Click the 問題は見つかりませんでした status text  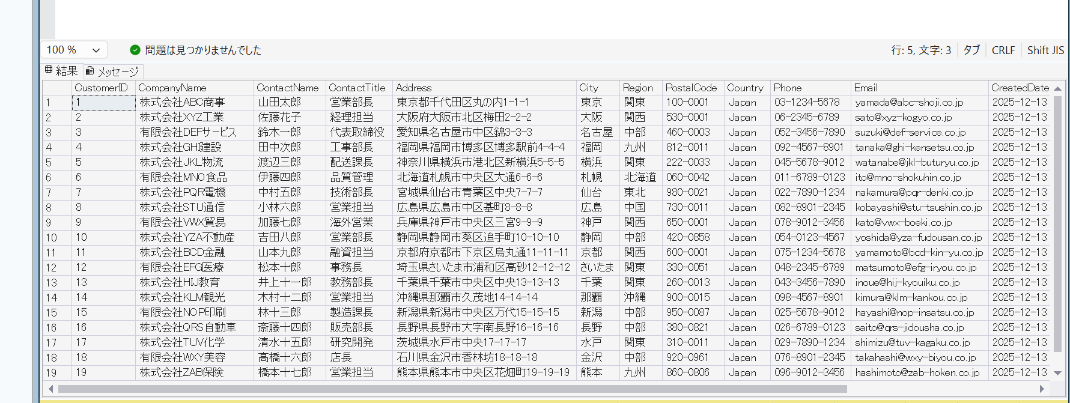tap(203, 50)
